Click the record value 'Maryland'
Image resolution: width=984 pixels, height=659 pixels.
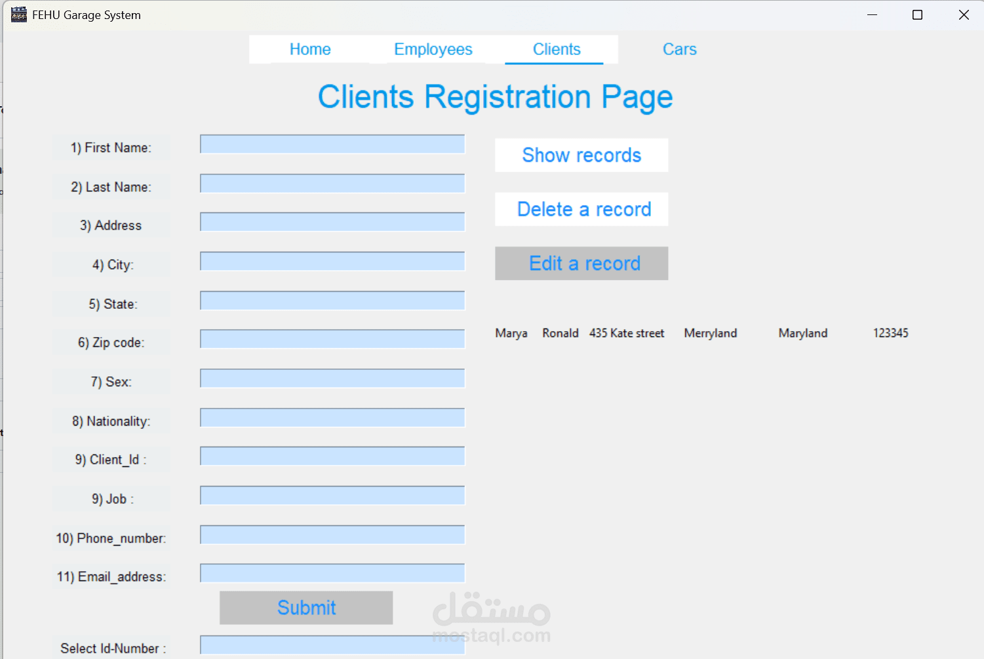click(803, 333)
